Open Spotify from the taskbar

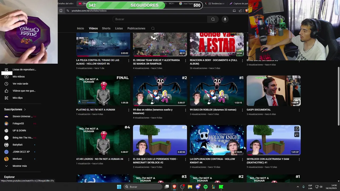[206, 187]
